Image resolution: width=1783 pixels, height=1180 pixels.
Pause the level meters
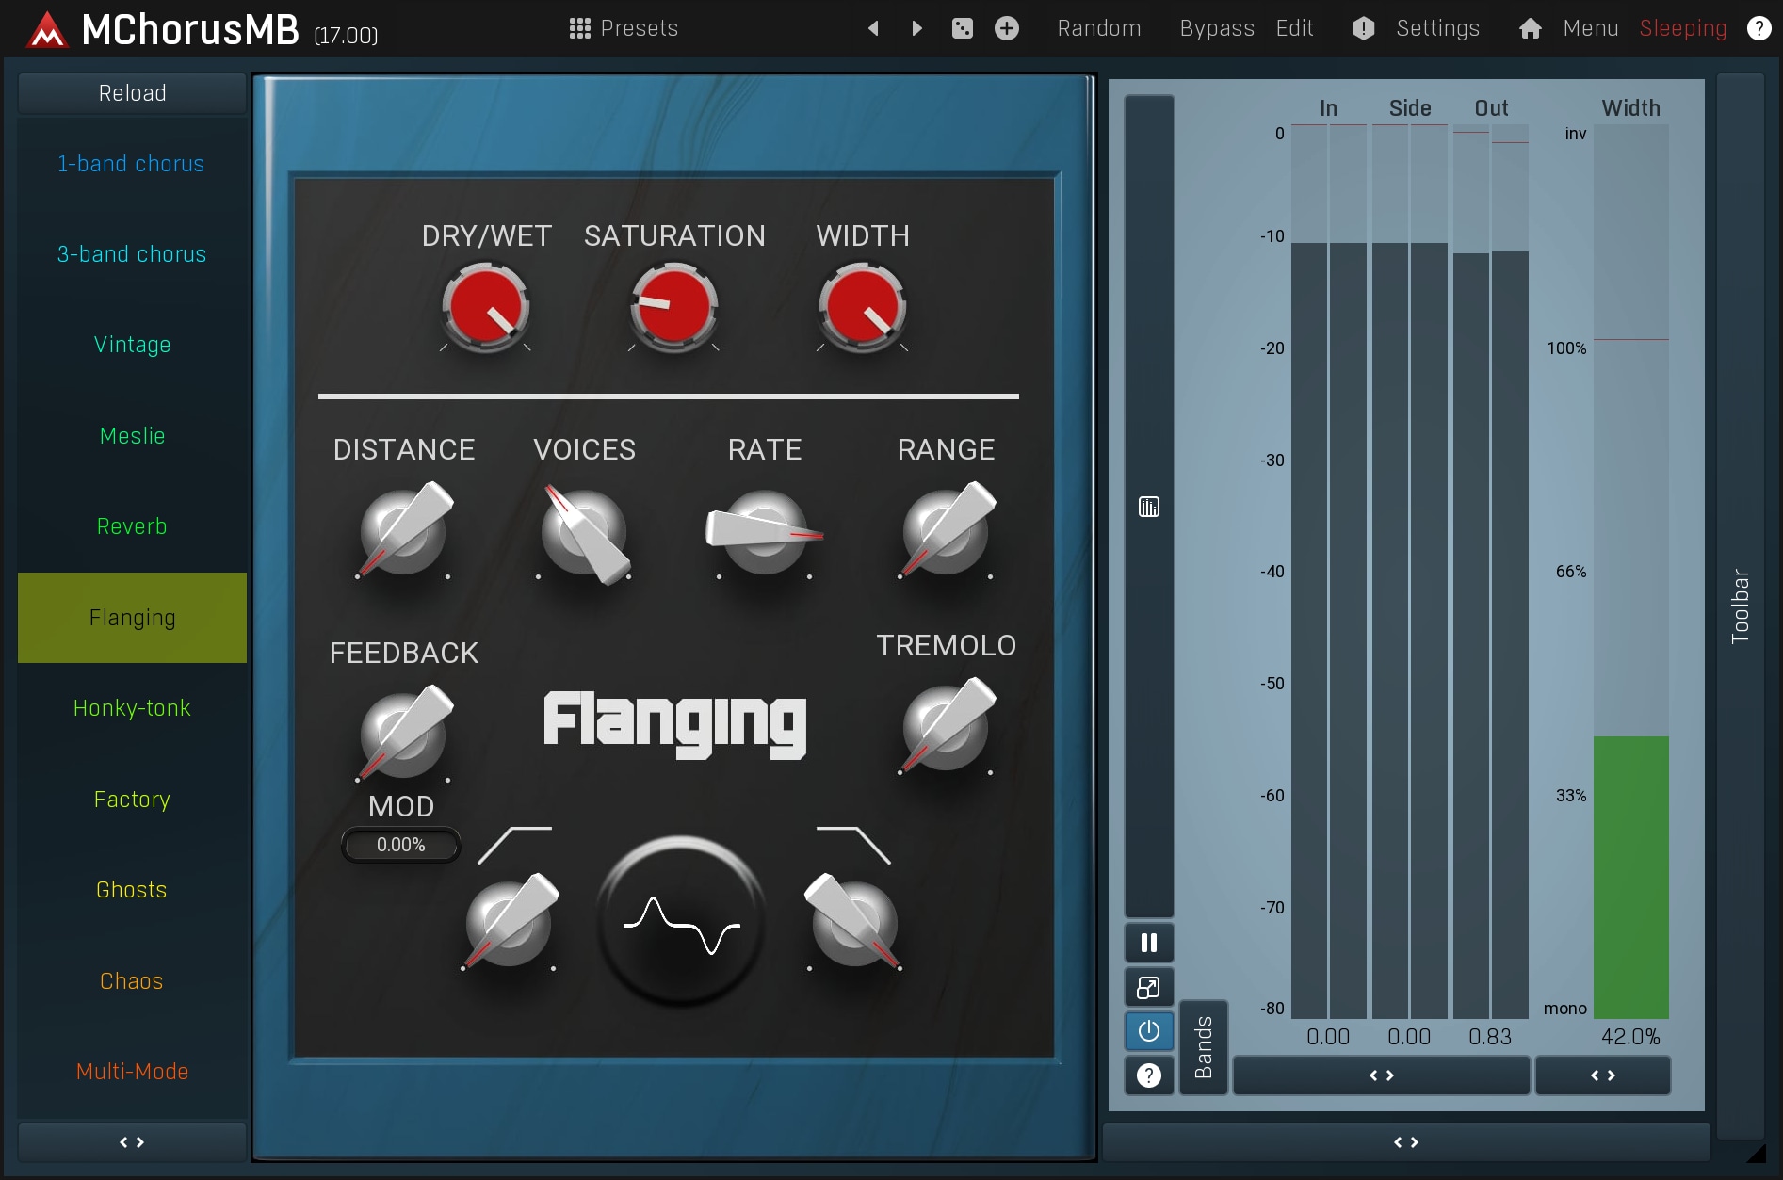click(x=1148, y=943)
